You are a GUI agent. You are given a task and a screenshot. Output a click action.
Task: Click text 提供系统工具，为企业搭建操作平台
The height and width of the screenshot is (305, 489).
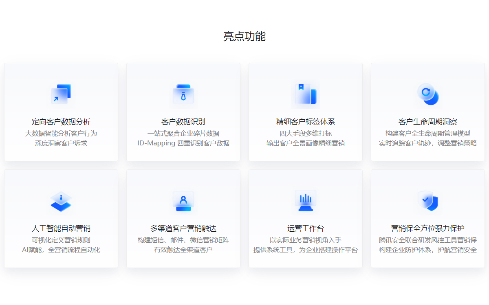tap(306, 250)
